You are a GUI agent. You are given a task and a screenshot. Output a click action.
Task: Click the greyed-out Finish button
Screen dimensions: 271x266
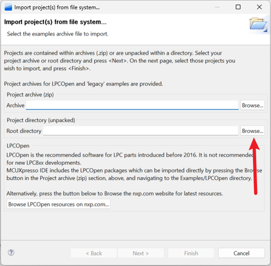pyautogui.click(x=191, y=253)
